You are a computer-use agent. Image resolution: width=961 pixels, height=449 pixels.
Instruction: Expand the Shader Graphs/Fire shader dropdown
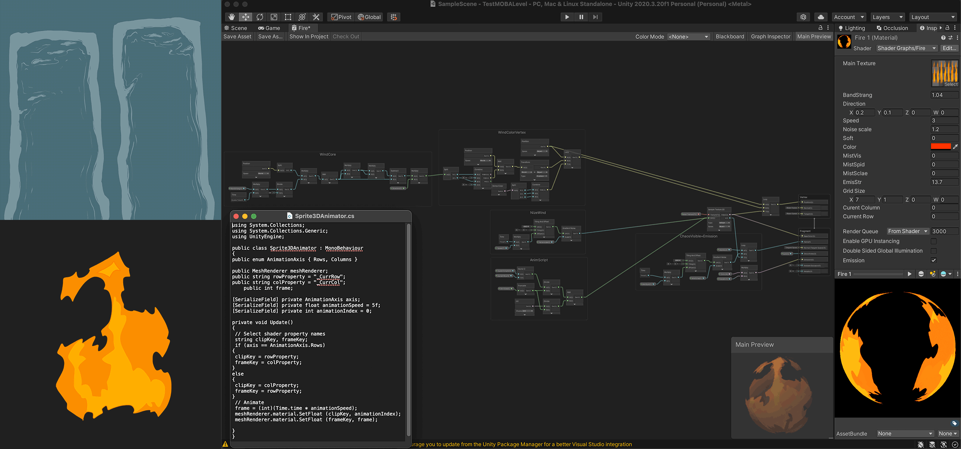(906, 48)
